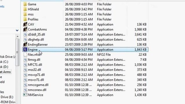185x104 pixels.
Task: Click the Profiles folder name
Action: pos(33,19)
